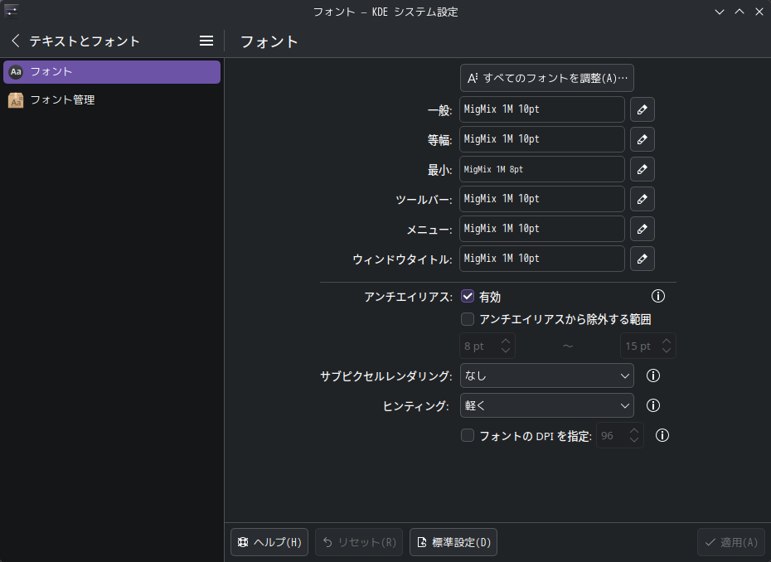Expand the ヒンティング combo box
771x562 pixels.
547,405
